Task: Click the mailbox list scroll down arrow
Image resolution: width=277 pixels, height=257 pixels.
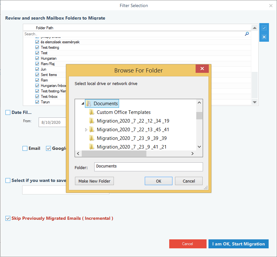Action: pyautogui.click(x=254, y=102)
